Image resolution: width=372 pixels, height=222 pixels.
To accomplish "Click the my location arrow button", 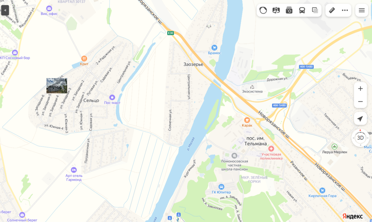I will tap(360, 119).
